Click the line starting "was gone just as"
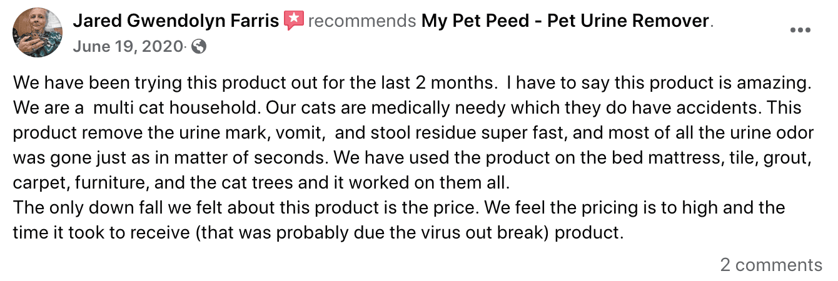Image resolution: width=838 pixels, height=281 pixels. (x=412, y=159)
